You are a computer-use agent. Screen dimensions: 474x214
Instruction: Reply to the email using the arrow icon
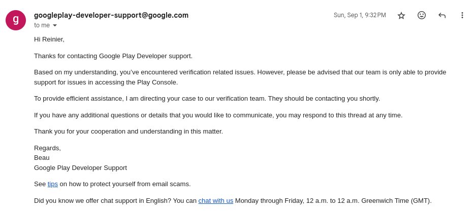442,15
